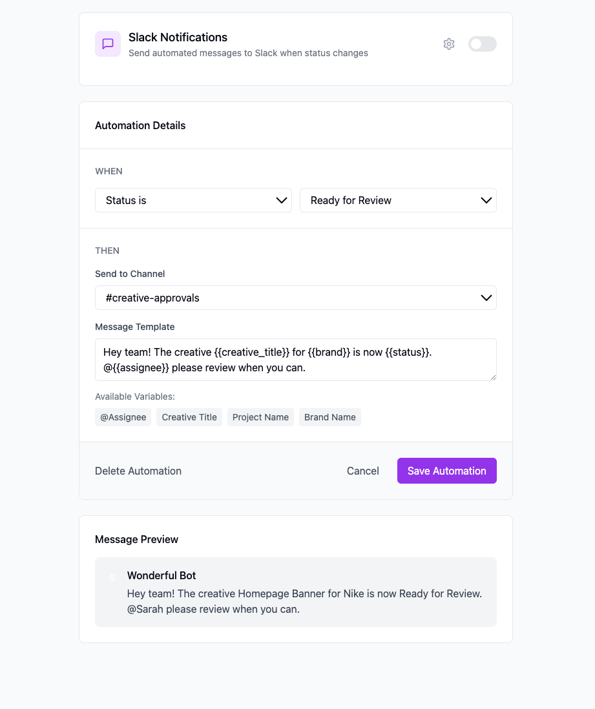
Task: Click the Automation Details section header
Action: pos(140,125)
